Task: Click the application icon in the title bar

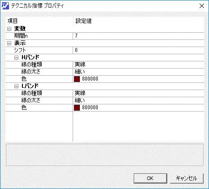Action: [x=5, y=6]
